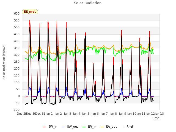The width and height of the screenshot is (176, 132).
Task: Click the Jan 6 x-axis label
Action: [95, 114]
